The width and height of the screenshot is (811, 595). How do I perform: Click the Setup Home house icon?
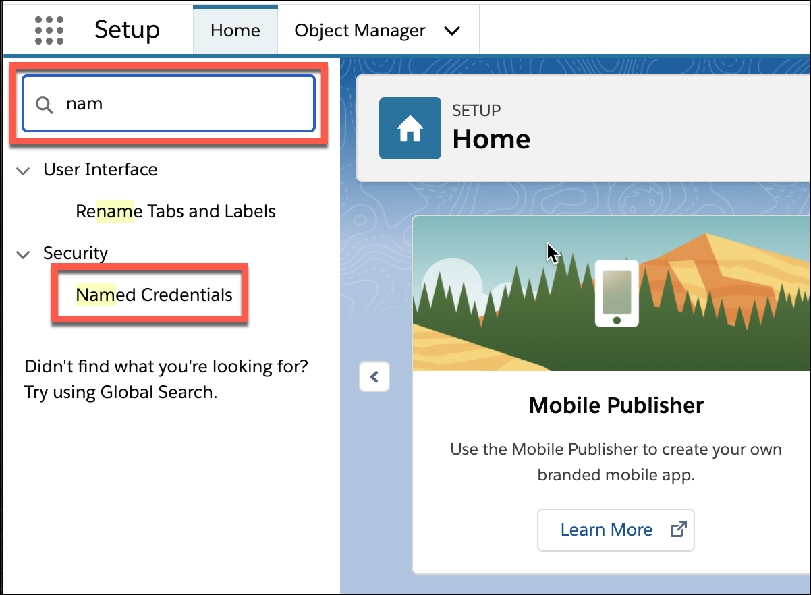410,128
